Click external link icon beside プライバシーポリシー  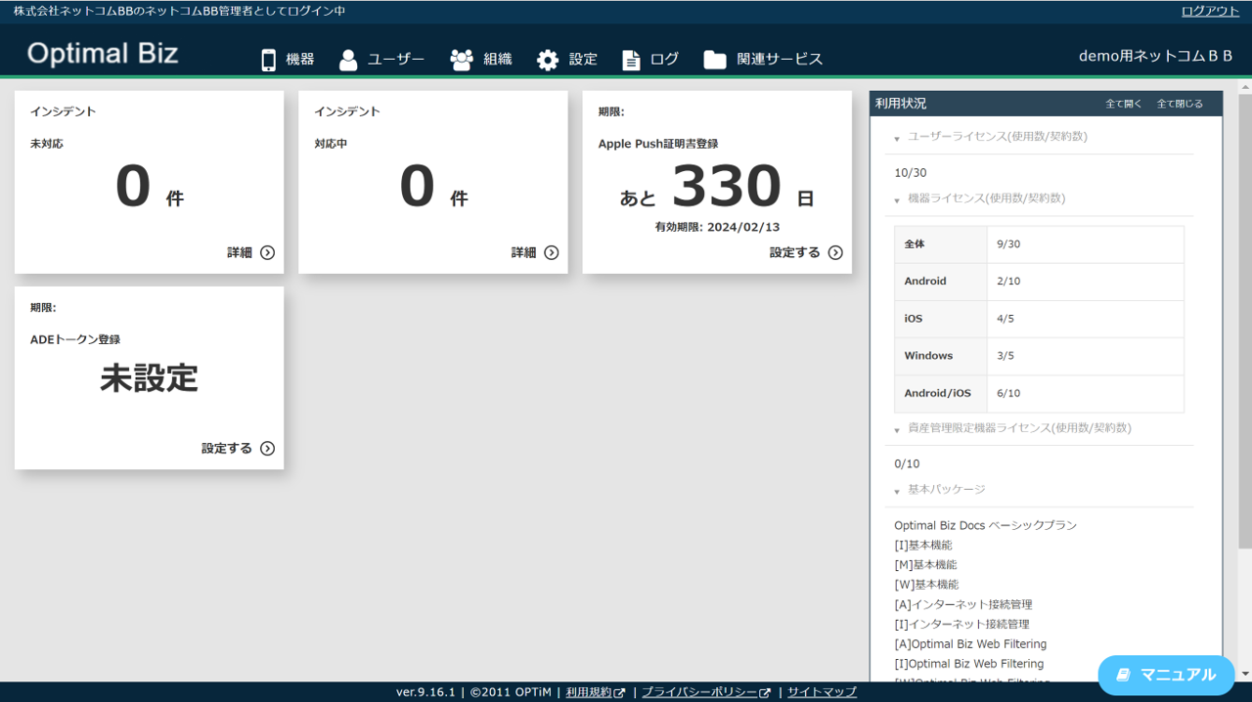pyautogui.click(x=765, y=692)
